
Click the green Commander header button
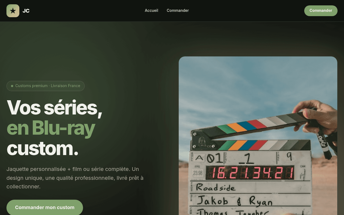[x=321, y=11]
